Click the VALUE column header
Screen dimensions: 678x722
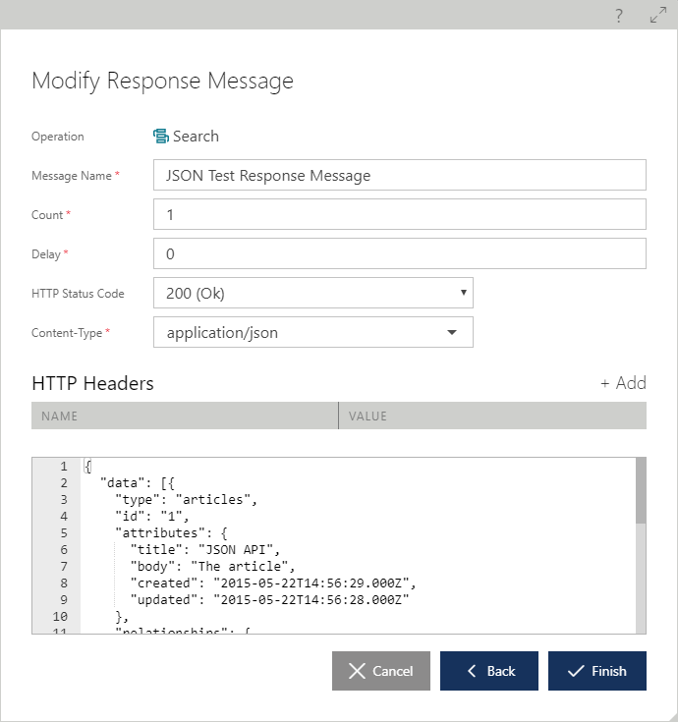(x=492, y=416)
